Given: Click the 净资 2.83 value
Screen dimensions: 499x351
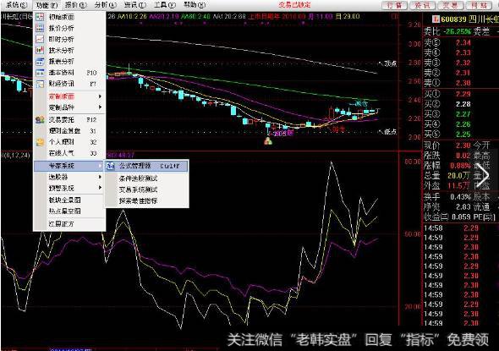Looking at the screenshot, I should [463, 207].
